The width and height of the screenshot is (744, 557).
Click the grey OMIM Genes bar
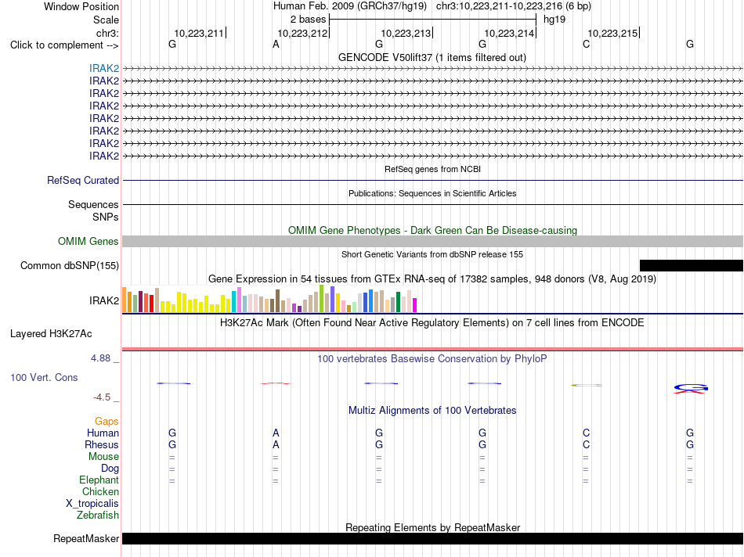click(x=432, y=241)
